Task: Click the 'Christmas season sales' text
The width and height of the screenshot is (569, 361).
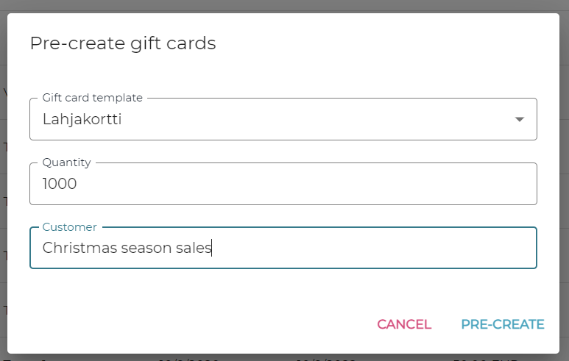Action: click(x=127, y=249)
